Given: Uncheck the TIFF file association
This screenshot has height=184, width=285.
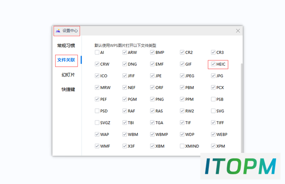Looking at the screenshot, I should point(213,123).
